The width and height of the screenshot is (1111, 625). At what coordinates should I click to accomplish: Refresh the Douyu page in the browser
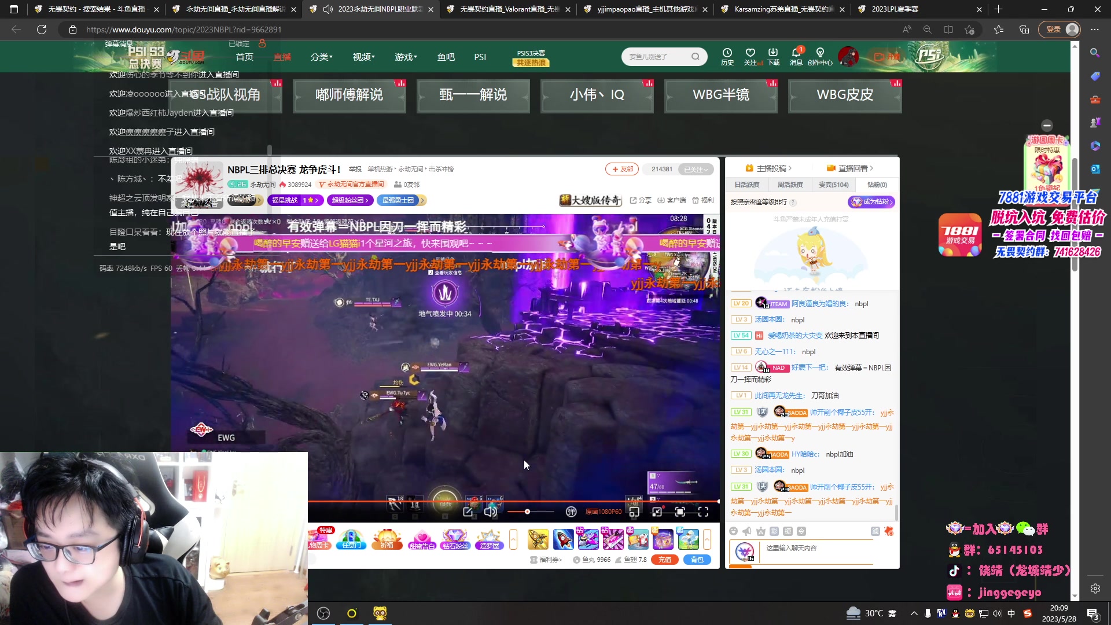pos(42,30)
